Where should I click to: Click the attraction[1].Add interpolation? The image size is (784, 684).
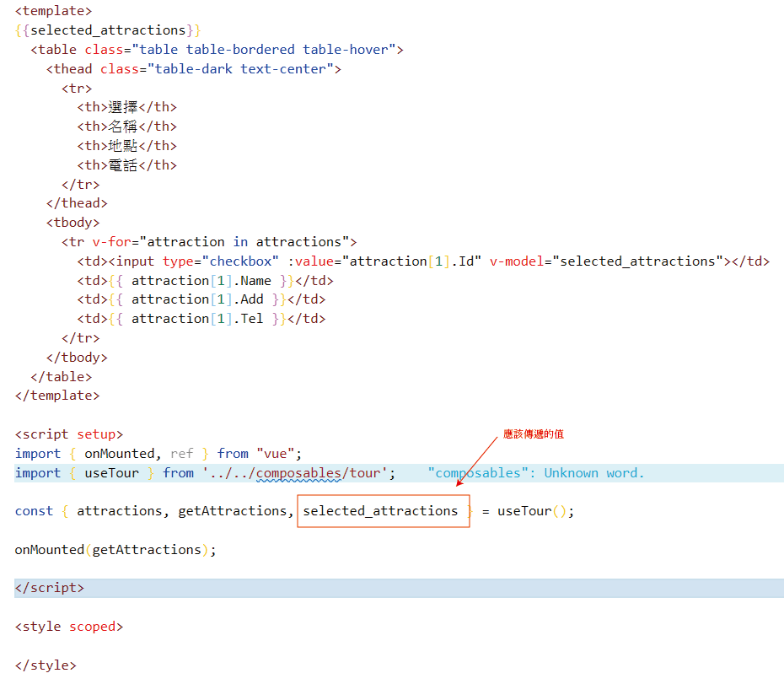[197, 299]
